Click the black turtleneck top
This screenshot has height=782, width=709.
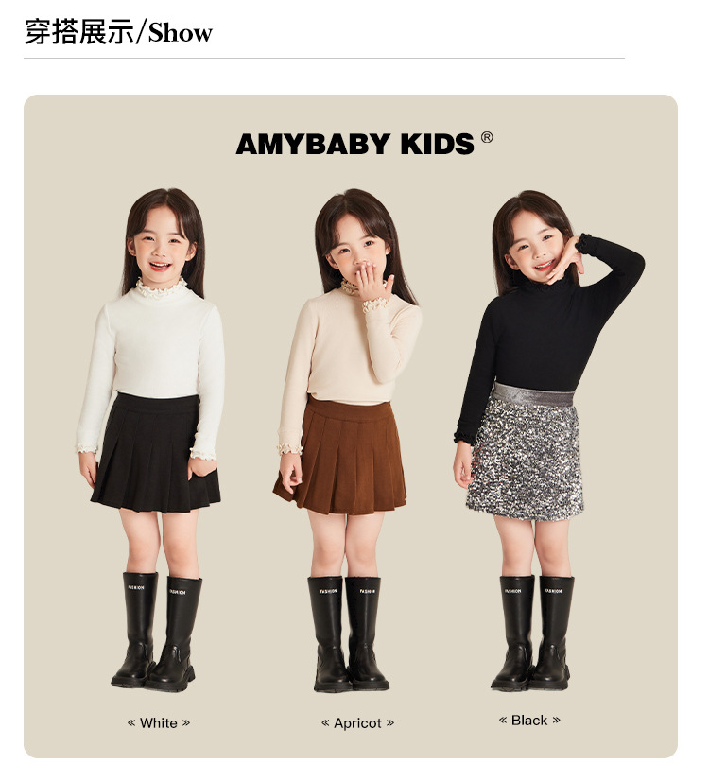coord(547,329)
